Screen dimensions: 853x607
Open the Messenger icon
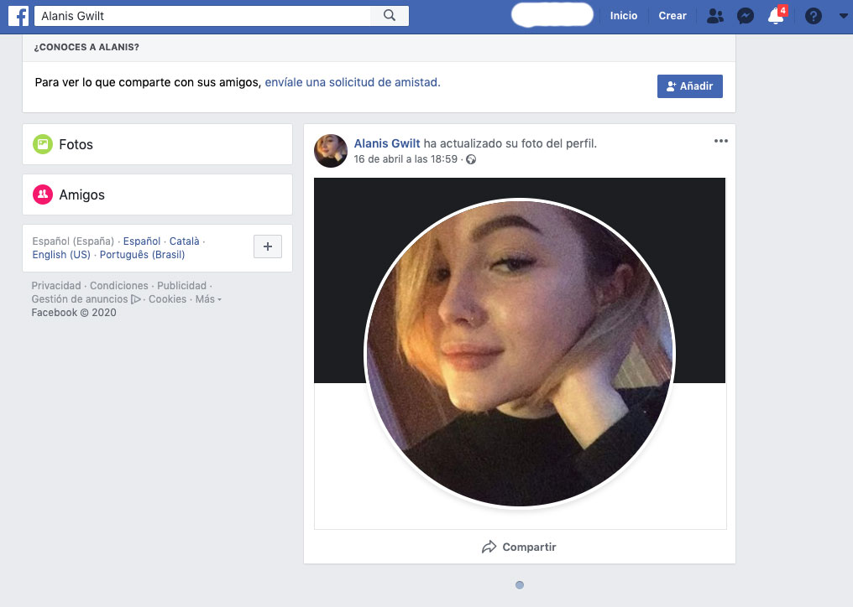click(746, 15)
